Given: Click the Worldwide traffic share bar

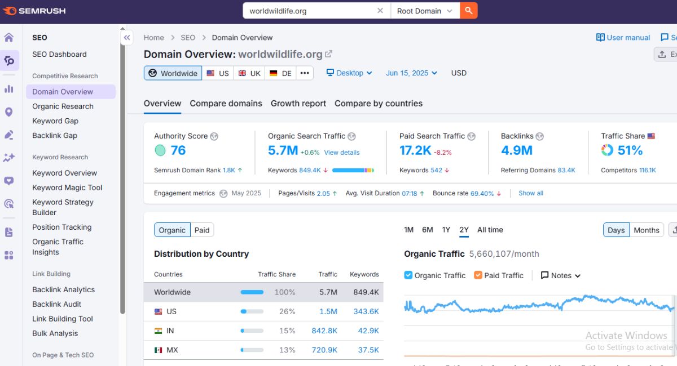Looking at the screenshot, I should (252, 292).
